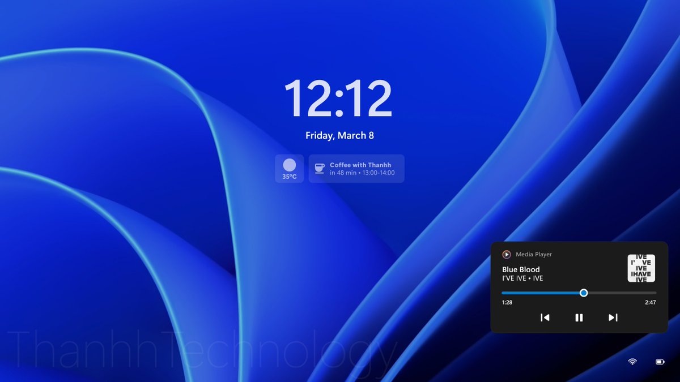
Task: Click the Friday, March 8 date
Action: click(339, 136)
